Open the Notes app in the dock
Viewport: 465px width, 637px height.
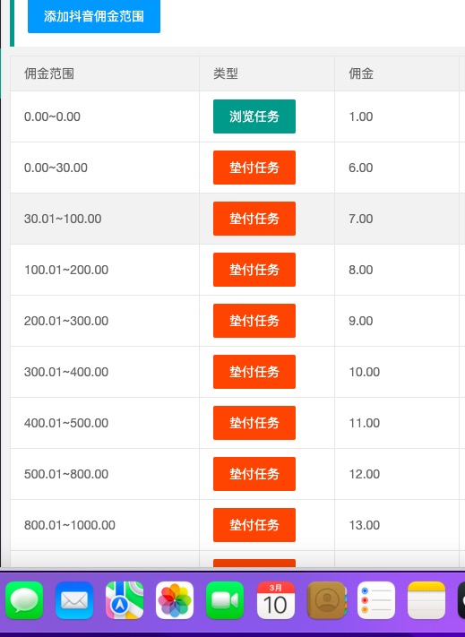pyautogui.click(x=426, y=600)
